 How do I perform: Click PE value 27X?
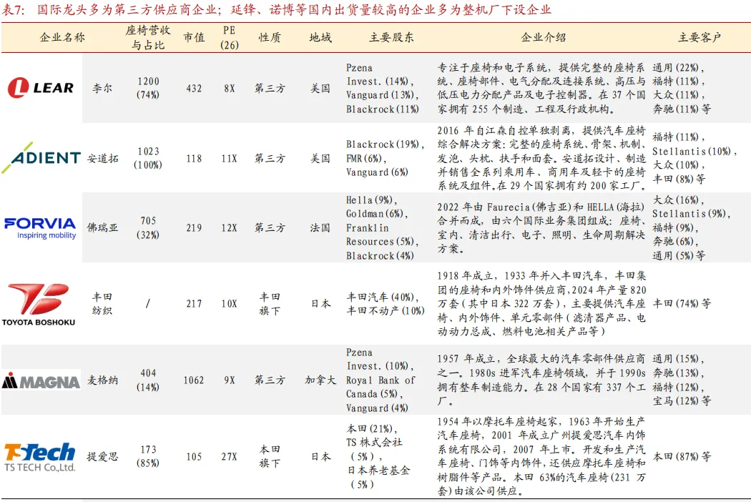coord(230,456)
